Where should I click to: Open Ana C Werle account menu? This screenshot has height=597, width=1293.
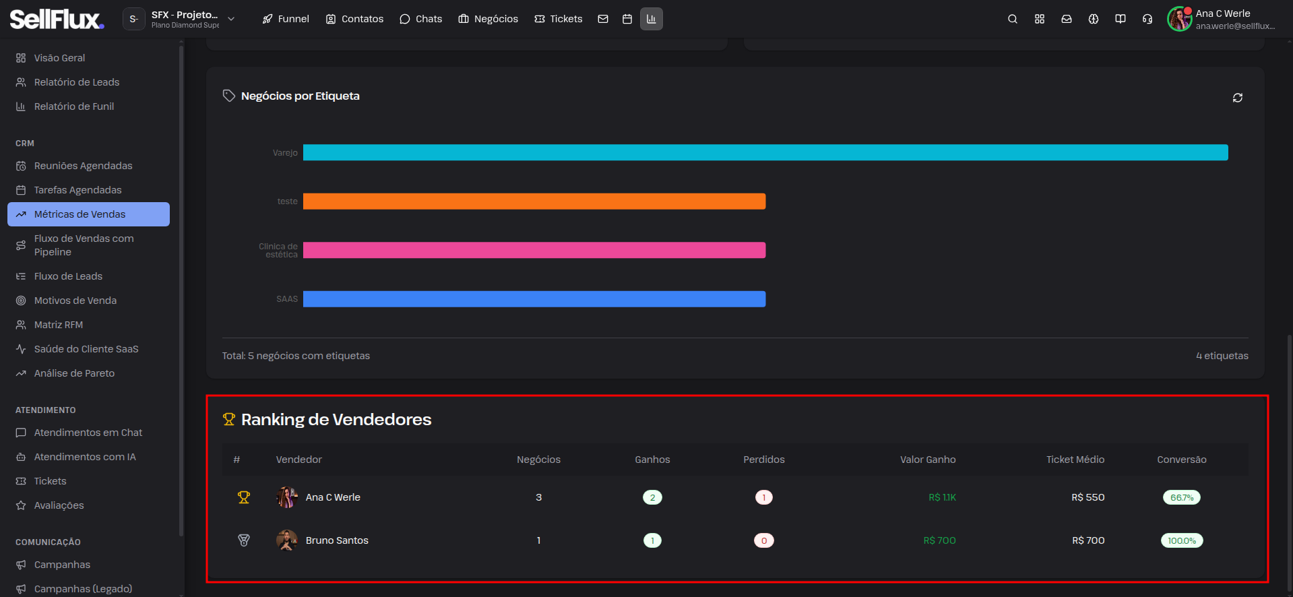click(x=1222, y=19)
